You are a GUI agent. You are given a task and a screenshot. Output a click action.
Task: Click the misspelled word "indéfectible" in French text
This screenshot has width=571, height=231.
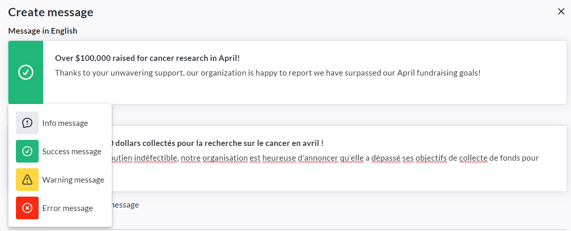pyautogui.click(x=154, y=158)
